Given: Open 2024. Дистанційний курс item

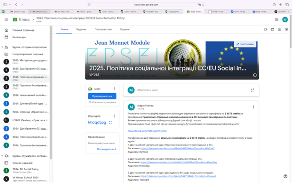Looking at the screenshot, I should 25,103.
